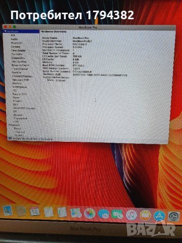Viewport: 182px width, 243px height.
Task: Select Fibre Channel in the sidebar
Action: [20, 69]
